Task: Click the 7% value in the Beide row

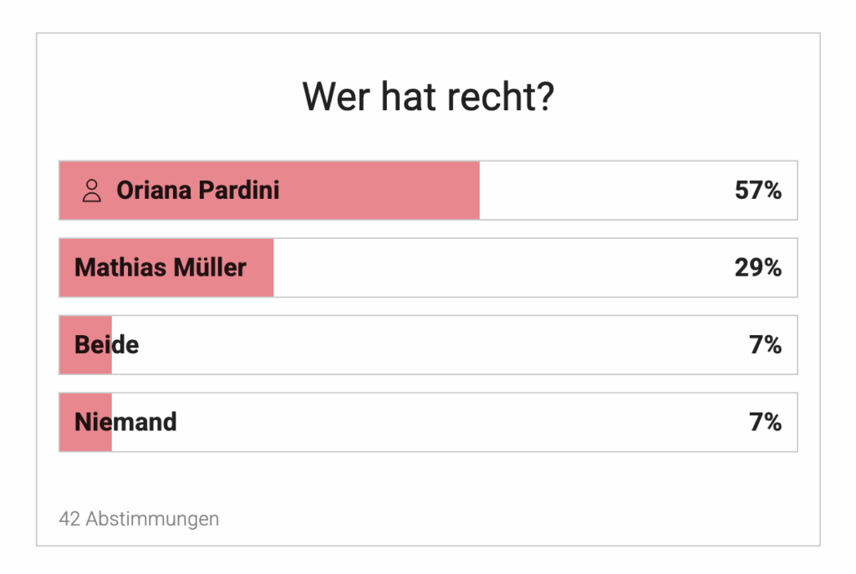Action: point(765,345)
